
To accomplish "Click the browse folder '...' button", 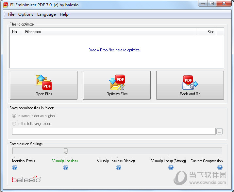I will click(x=219, y=131).
